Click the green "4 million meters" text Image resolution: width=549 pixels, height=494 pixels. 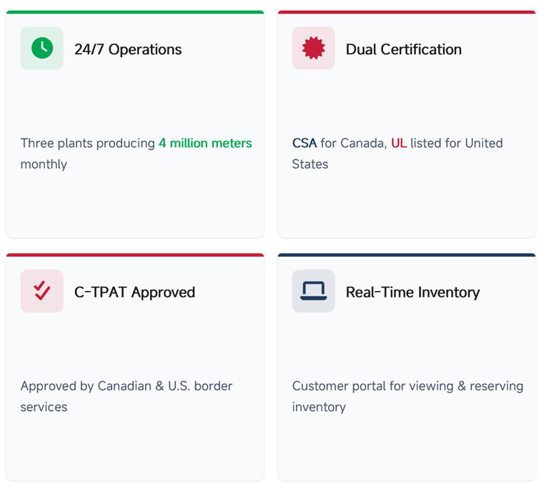205,143
